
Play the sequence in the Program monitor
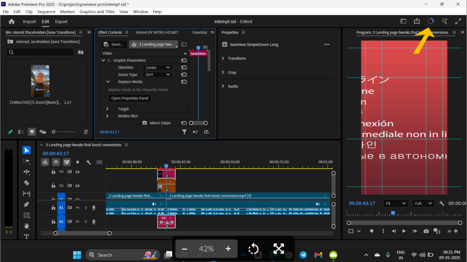point(404,231)
